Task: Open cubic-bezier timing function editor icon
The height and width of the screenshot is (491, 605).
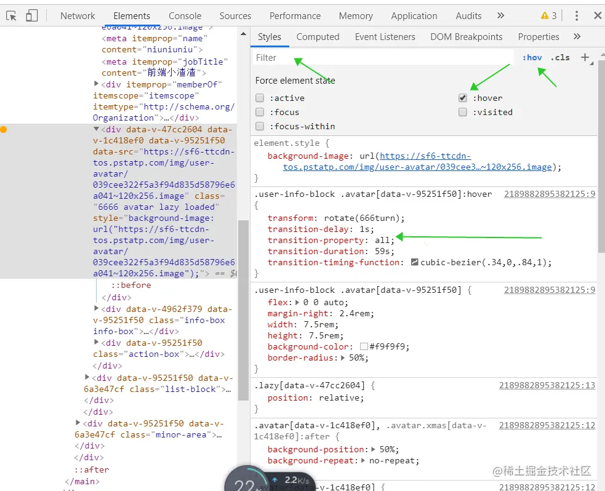Action: coord(415,262)
